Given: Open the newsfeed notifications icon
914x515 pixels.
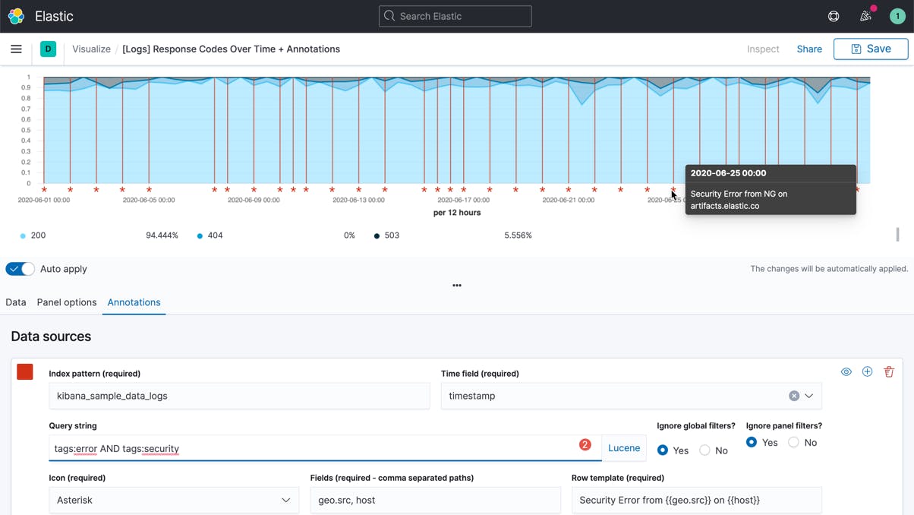Looking at the screenshot, I should (865, 16).
